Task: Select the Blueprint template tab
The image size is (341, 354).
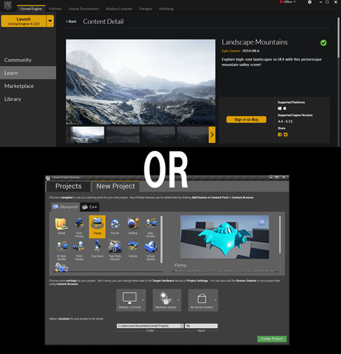Action: tap(65, 207)
